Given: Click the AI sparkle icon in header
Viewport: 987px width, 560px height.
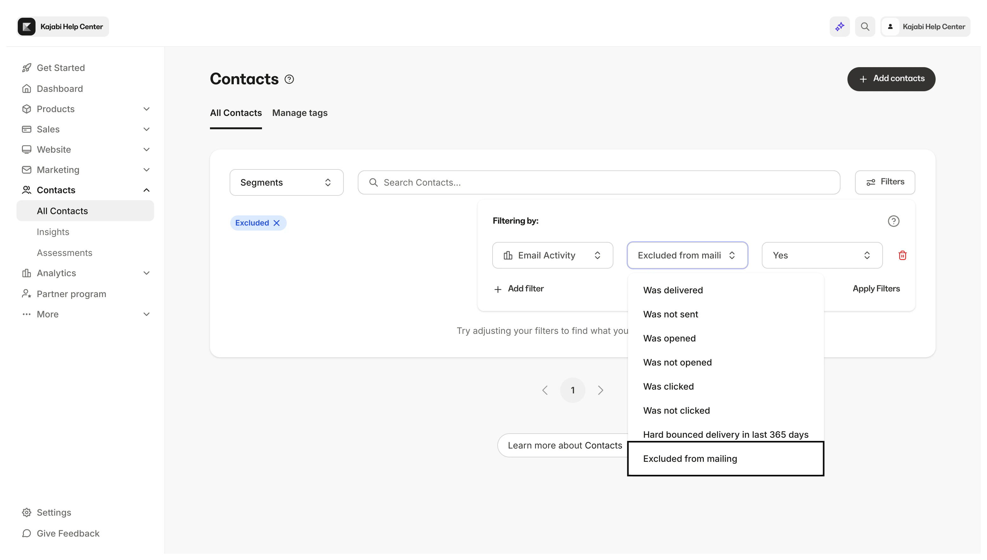Looking at the screenshot, I should (x=840, y=27).
